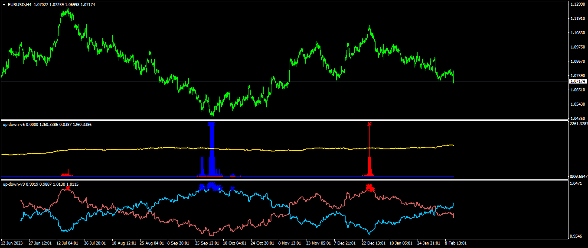Click the 24 Jan 21:01 time axis label
The image size is (588, 248).
[x=429, y=243]
